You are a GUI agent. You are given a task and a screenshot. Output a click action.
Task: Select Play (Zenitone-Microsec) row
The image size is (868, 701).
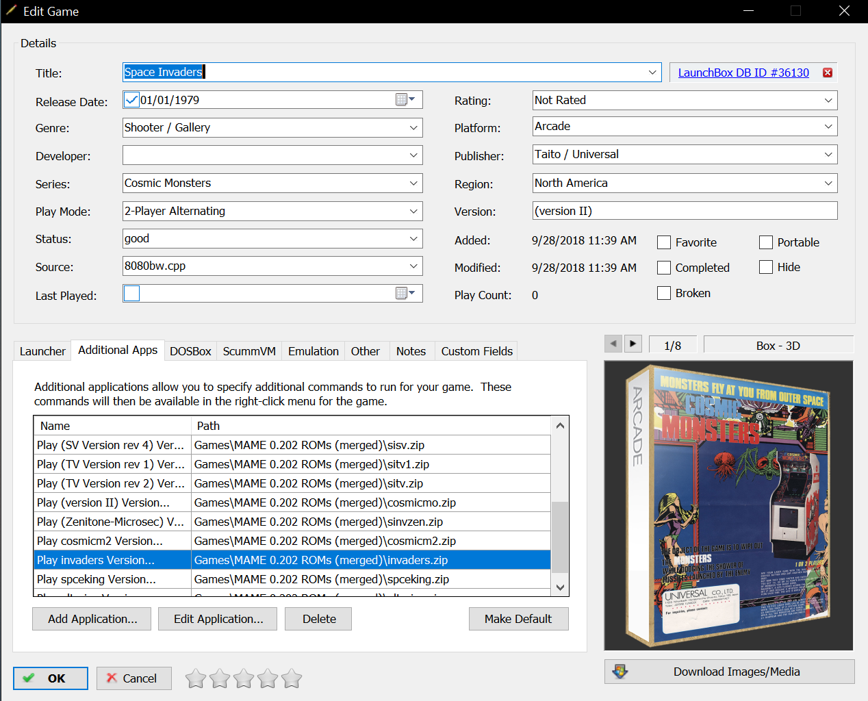pyautogui.click(x=292, y=522)
